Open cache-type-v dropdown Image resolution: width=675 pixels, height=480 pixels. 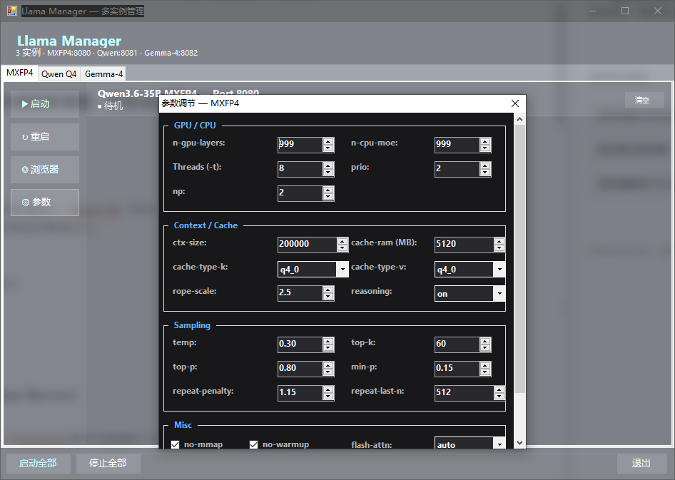pyautogui.click(x=499, y=270)
